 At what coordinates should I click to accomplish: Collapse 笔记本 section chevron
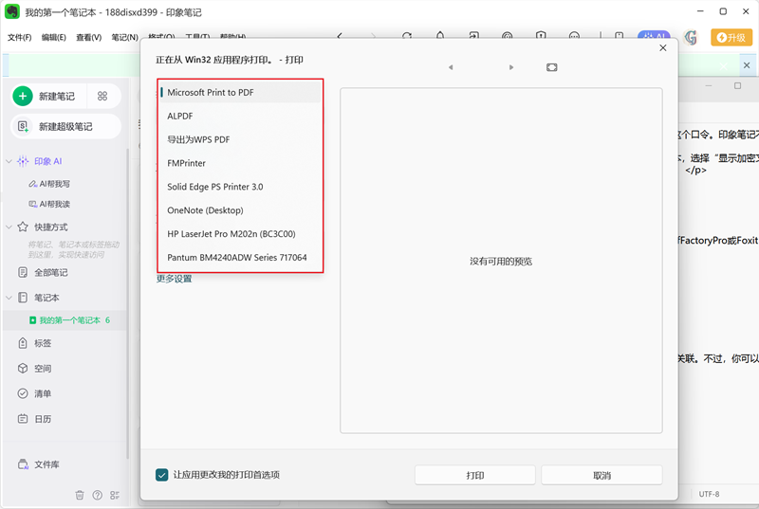9,298
